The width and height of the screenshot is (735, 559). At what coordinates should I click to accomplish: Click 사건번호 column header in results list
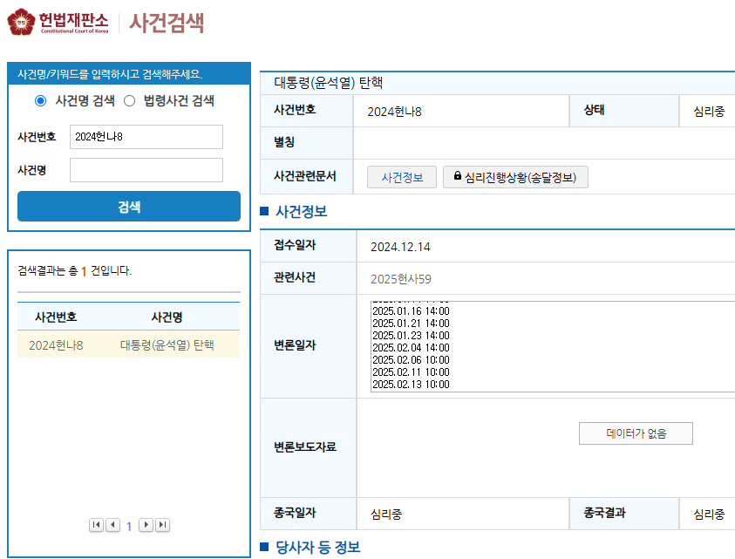pyautogui.click(x=56, y=317)
